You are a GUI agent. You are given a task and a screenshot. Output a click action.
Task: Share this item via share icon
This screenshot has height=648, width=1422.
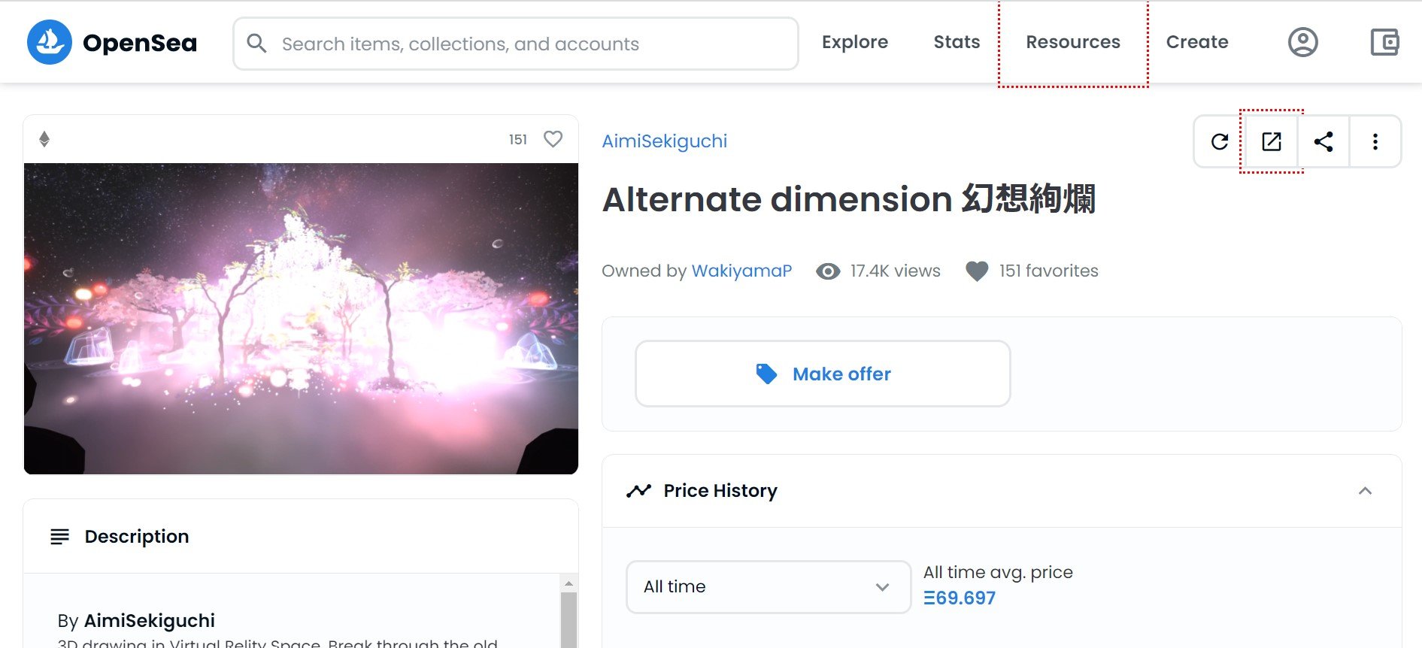pos(1323,141)
